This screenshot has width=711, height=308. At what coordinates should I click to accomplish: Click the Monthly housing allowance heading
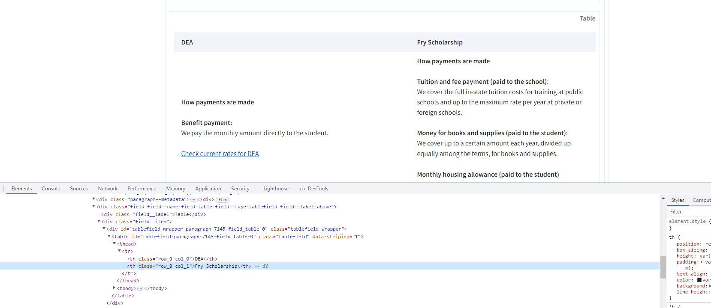point(488,175)
